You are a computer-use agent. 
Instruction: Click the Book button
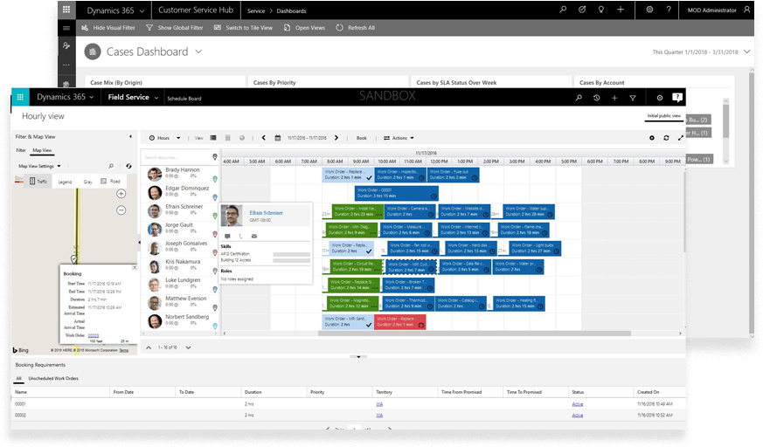[x=362, y=138]
